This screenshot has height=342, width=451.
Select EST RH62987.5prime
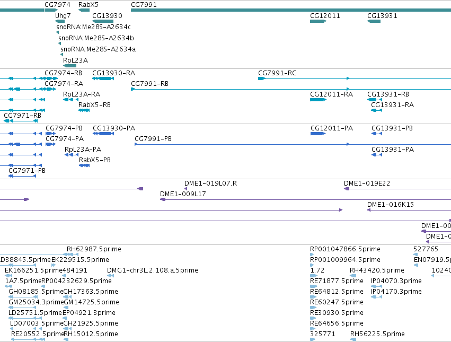[x=94, y=249]
